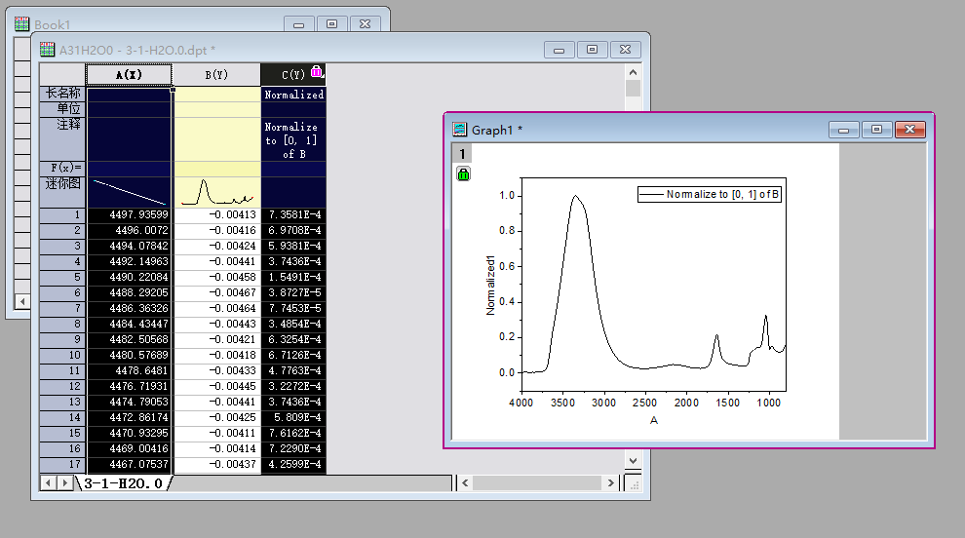Screen dimensions: 965x538
Task: Maximize the Graph1 window
Action: pos(876,130)
